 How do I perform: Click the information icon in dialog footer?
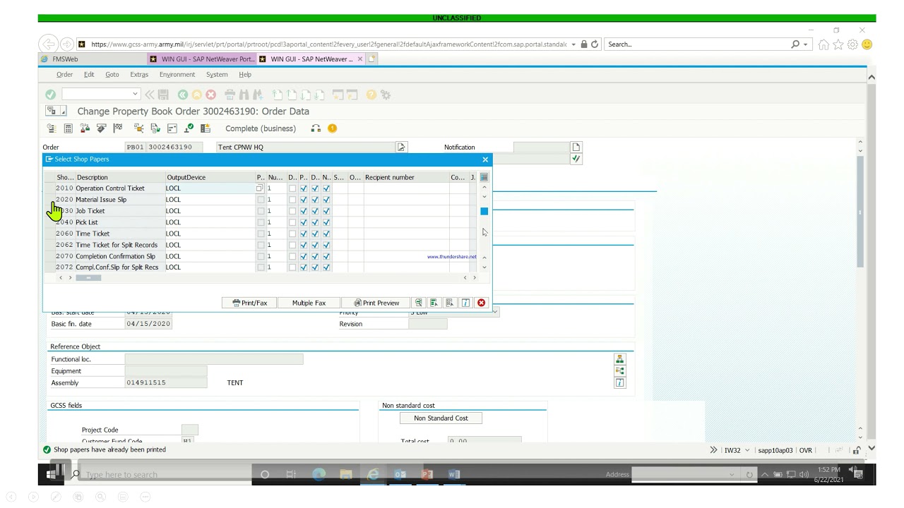(465, 303)
